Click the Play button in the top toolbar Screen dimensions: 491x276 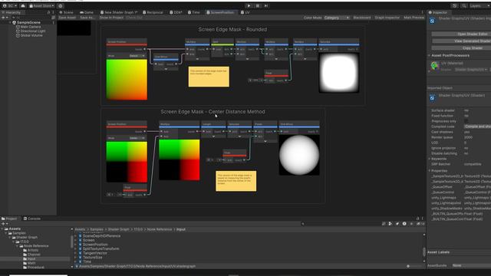249,5
